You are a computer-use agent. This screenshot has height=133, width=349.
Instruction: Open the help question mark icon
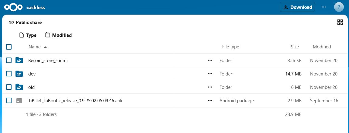(339, 7)
